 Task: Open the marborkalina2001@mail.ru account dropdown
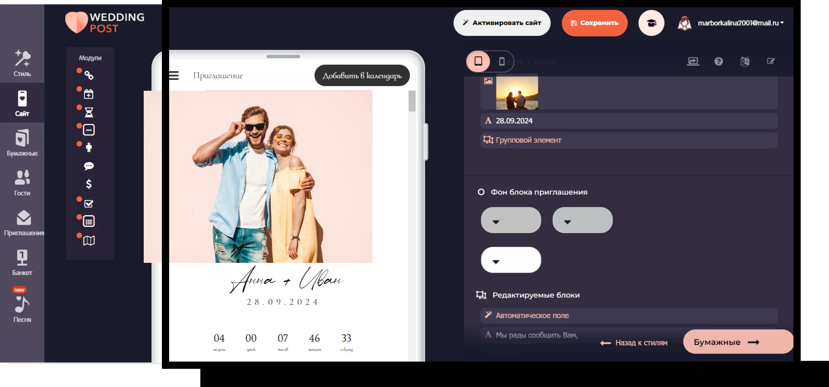740,23
